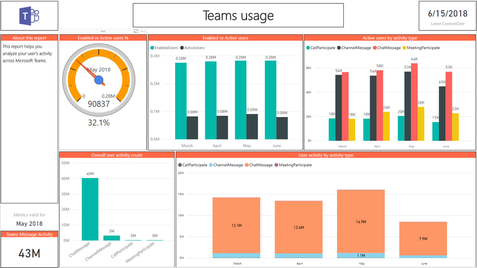This screenshot has width=477, height=268.
Task: Select March ActiveUsers dark bar
Action: point(192,128)
